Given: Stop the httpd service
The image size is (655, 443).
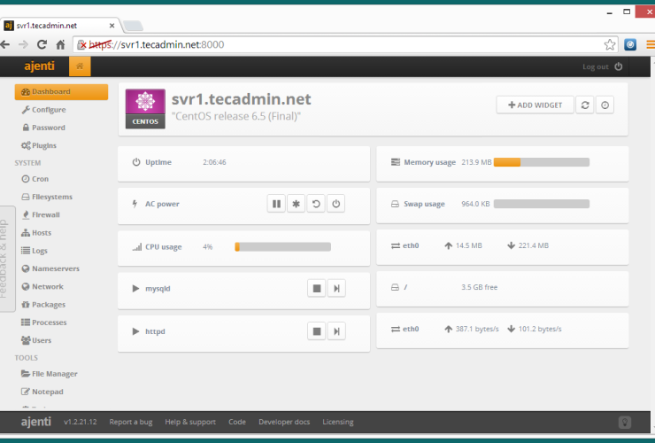Looking at the screenshot, I should pos(316,330).
